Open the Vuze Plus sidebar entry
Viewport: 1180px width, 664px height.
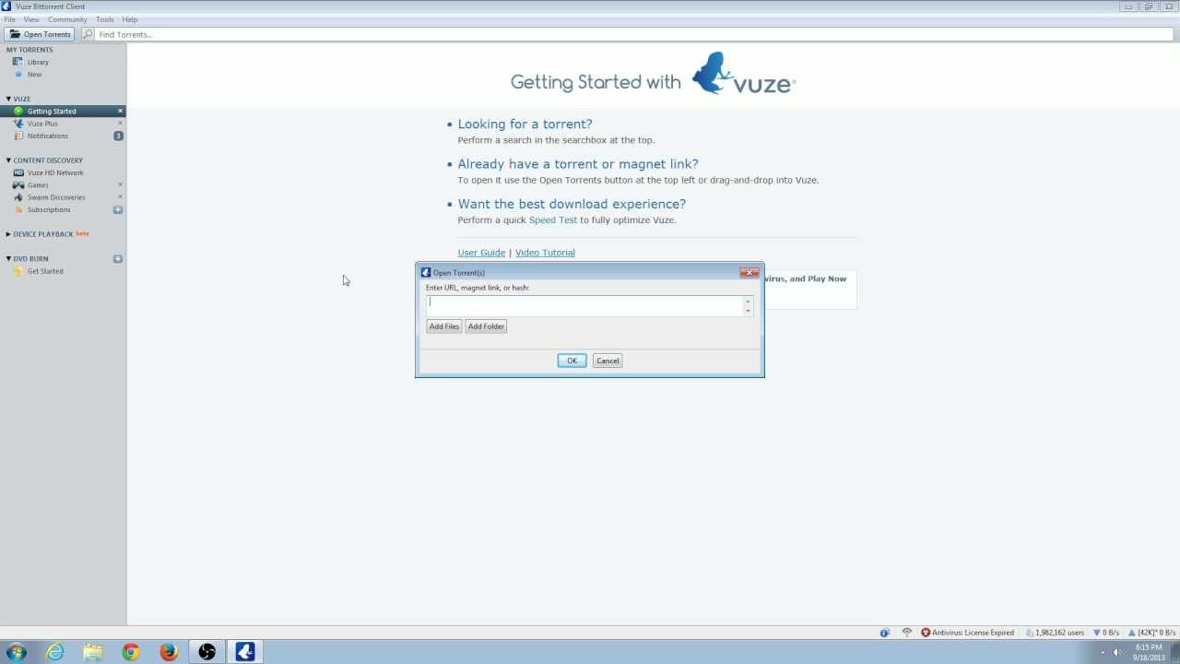[42, 123]
